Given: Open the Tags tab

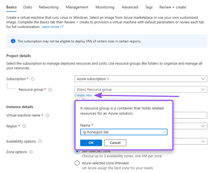Looking at the screenshot, I should (149, 7).
